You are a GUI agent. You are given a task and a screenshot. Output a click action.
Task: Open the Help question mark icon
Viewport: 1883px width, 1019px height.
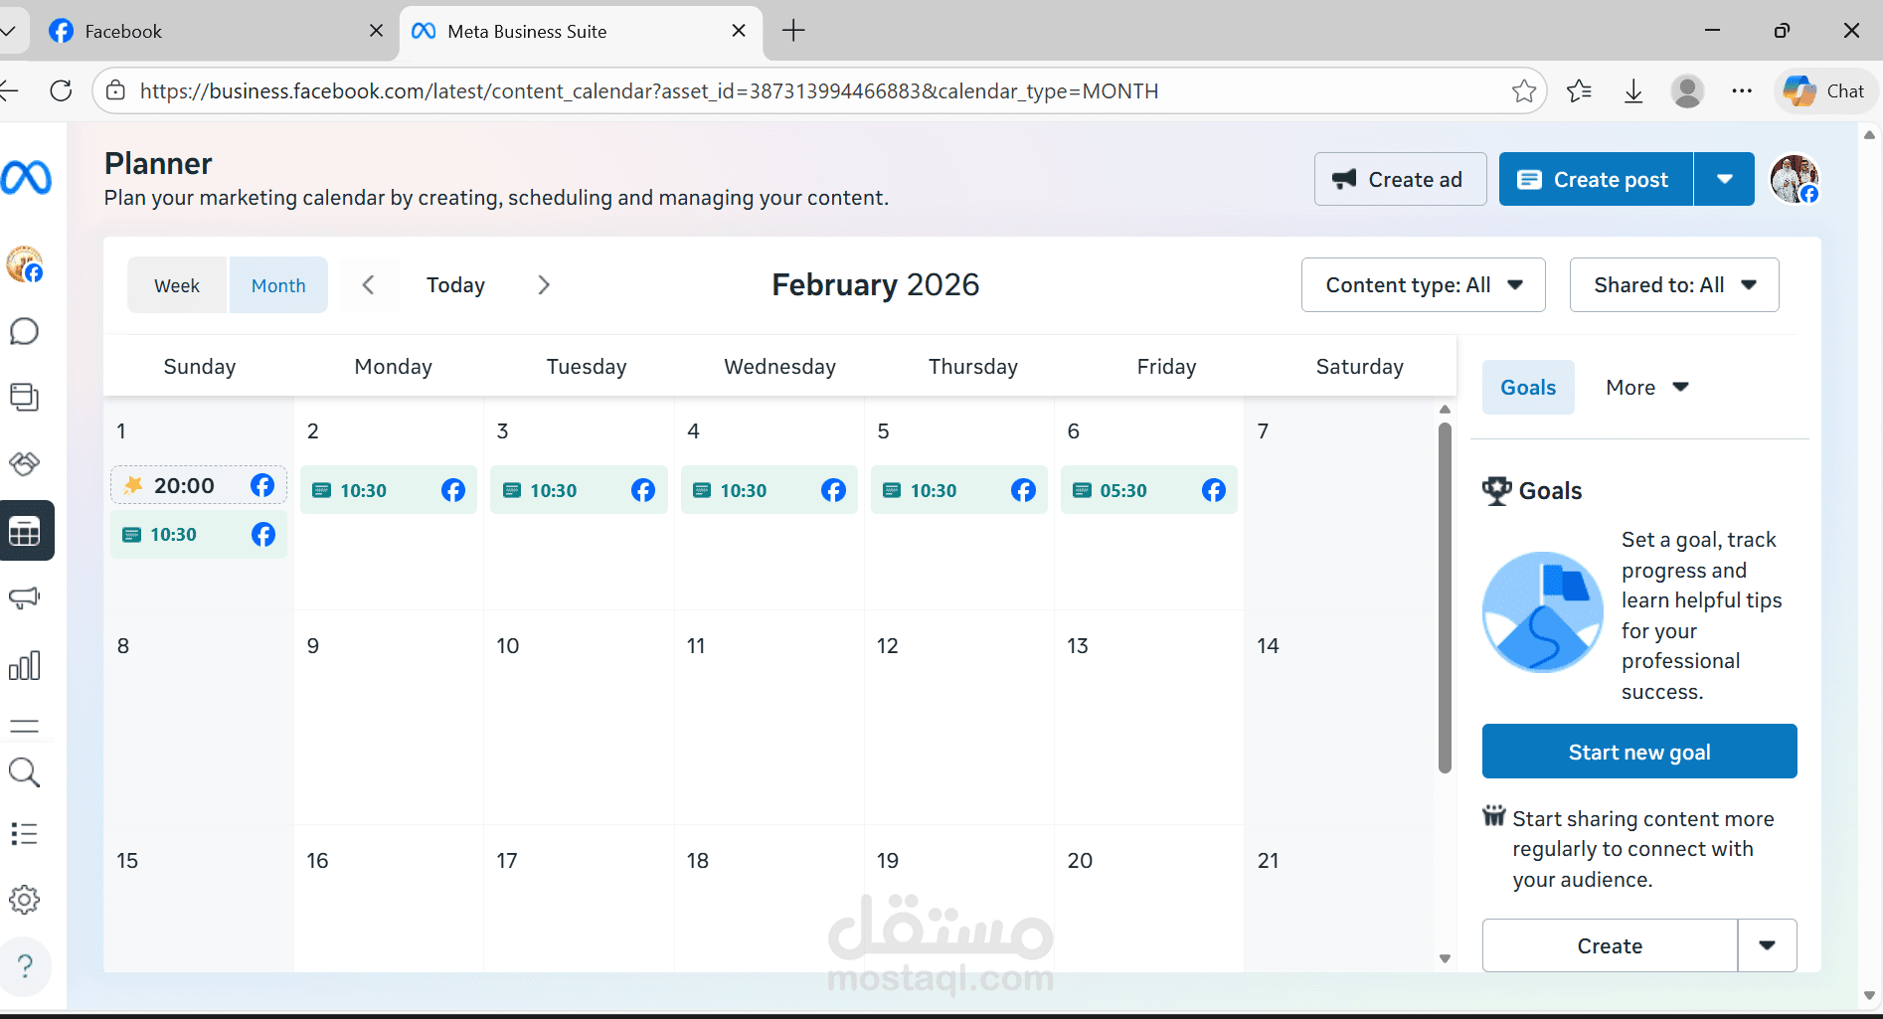[25, 965]
